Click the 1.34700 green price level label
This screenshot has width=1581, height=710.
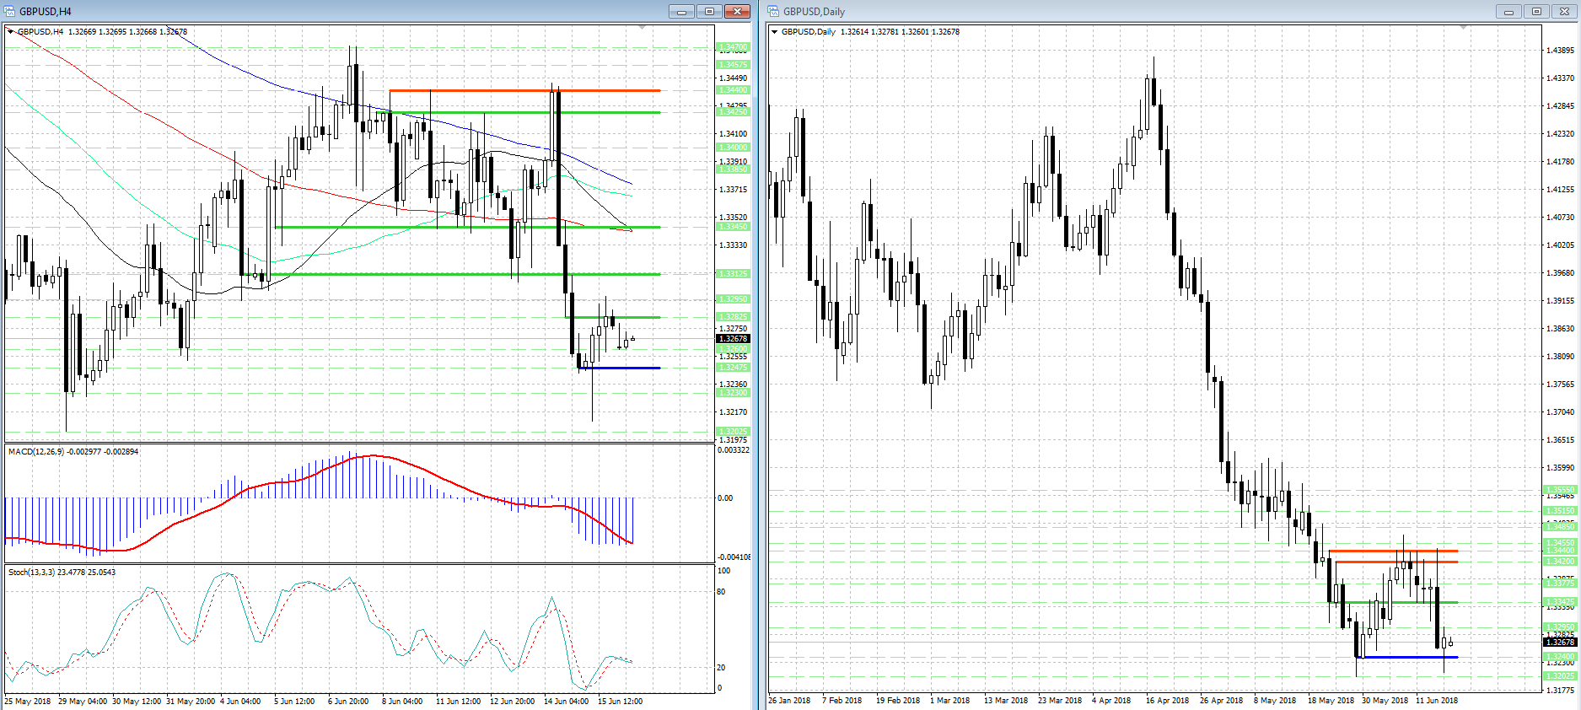tap(732, 47)
